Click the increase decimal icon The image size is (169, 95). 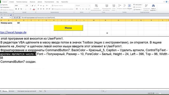coord(86,9)
